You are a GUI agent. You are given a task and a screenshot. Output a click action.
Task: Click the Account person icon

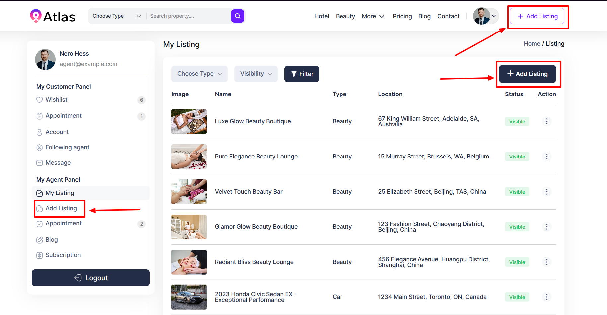tap(39, 132)
